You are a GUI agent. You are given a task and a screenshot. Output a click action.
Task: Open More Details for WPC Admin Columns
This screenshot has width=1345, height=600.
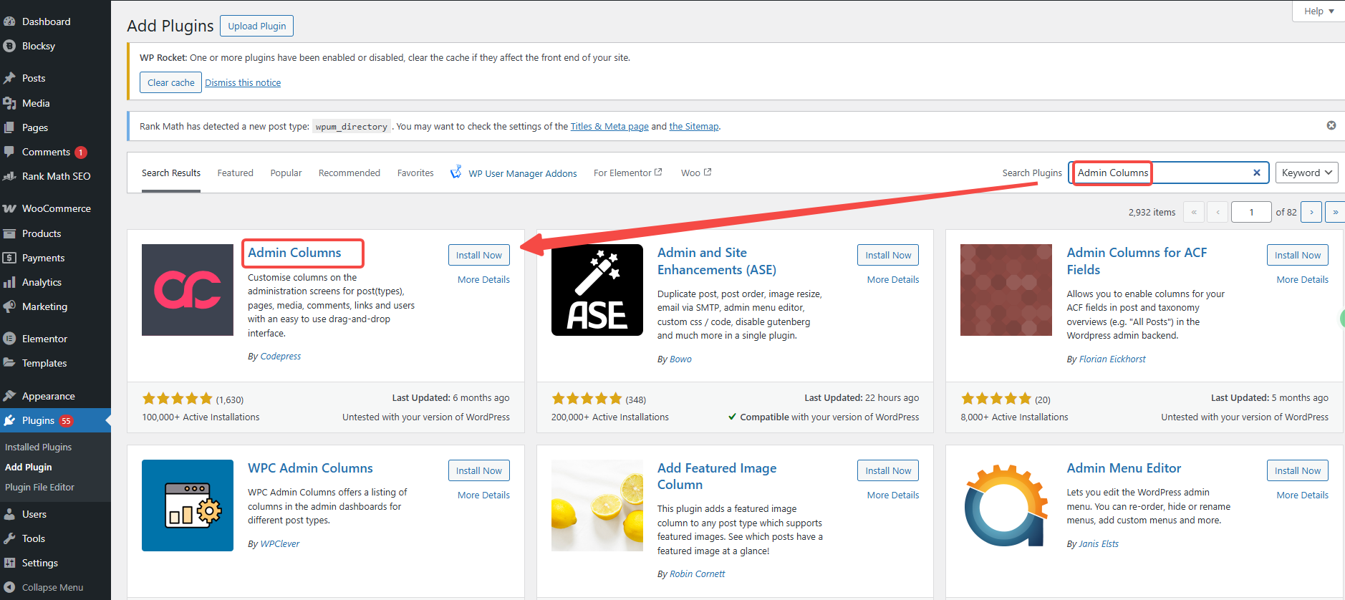483,495
